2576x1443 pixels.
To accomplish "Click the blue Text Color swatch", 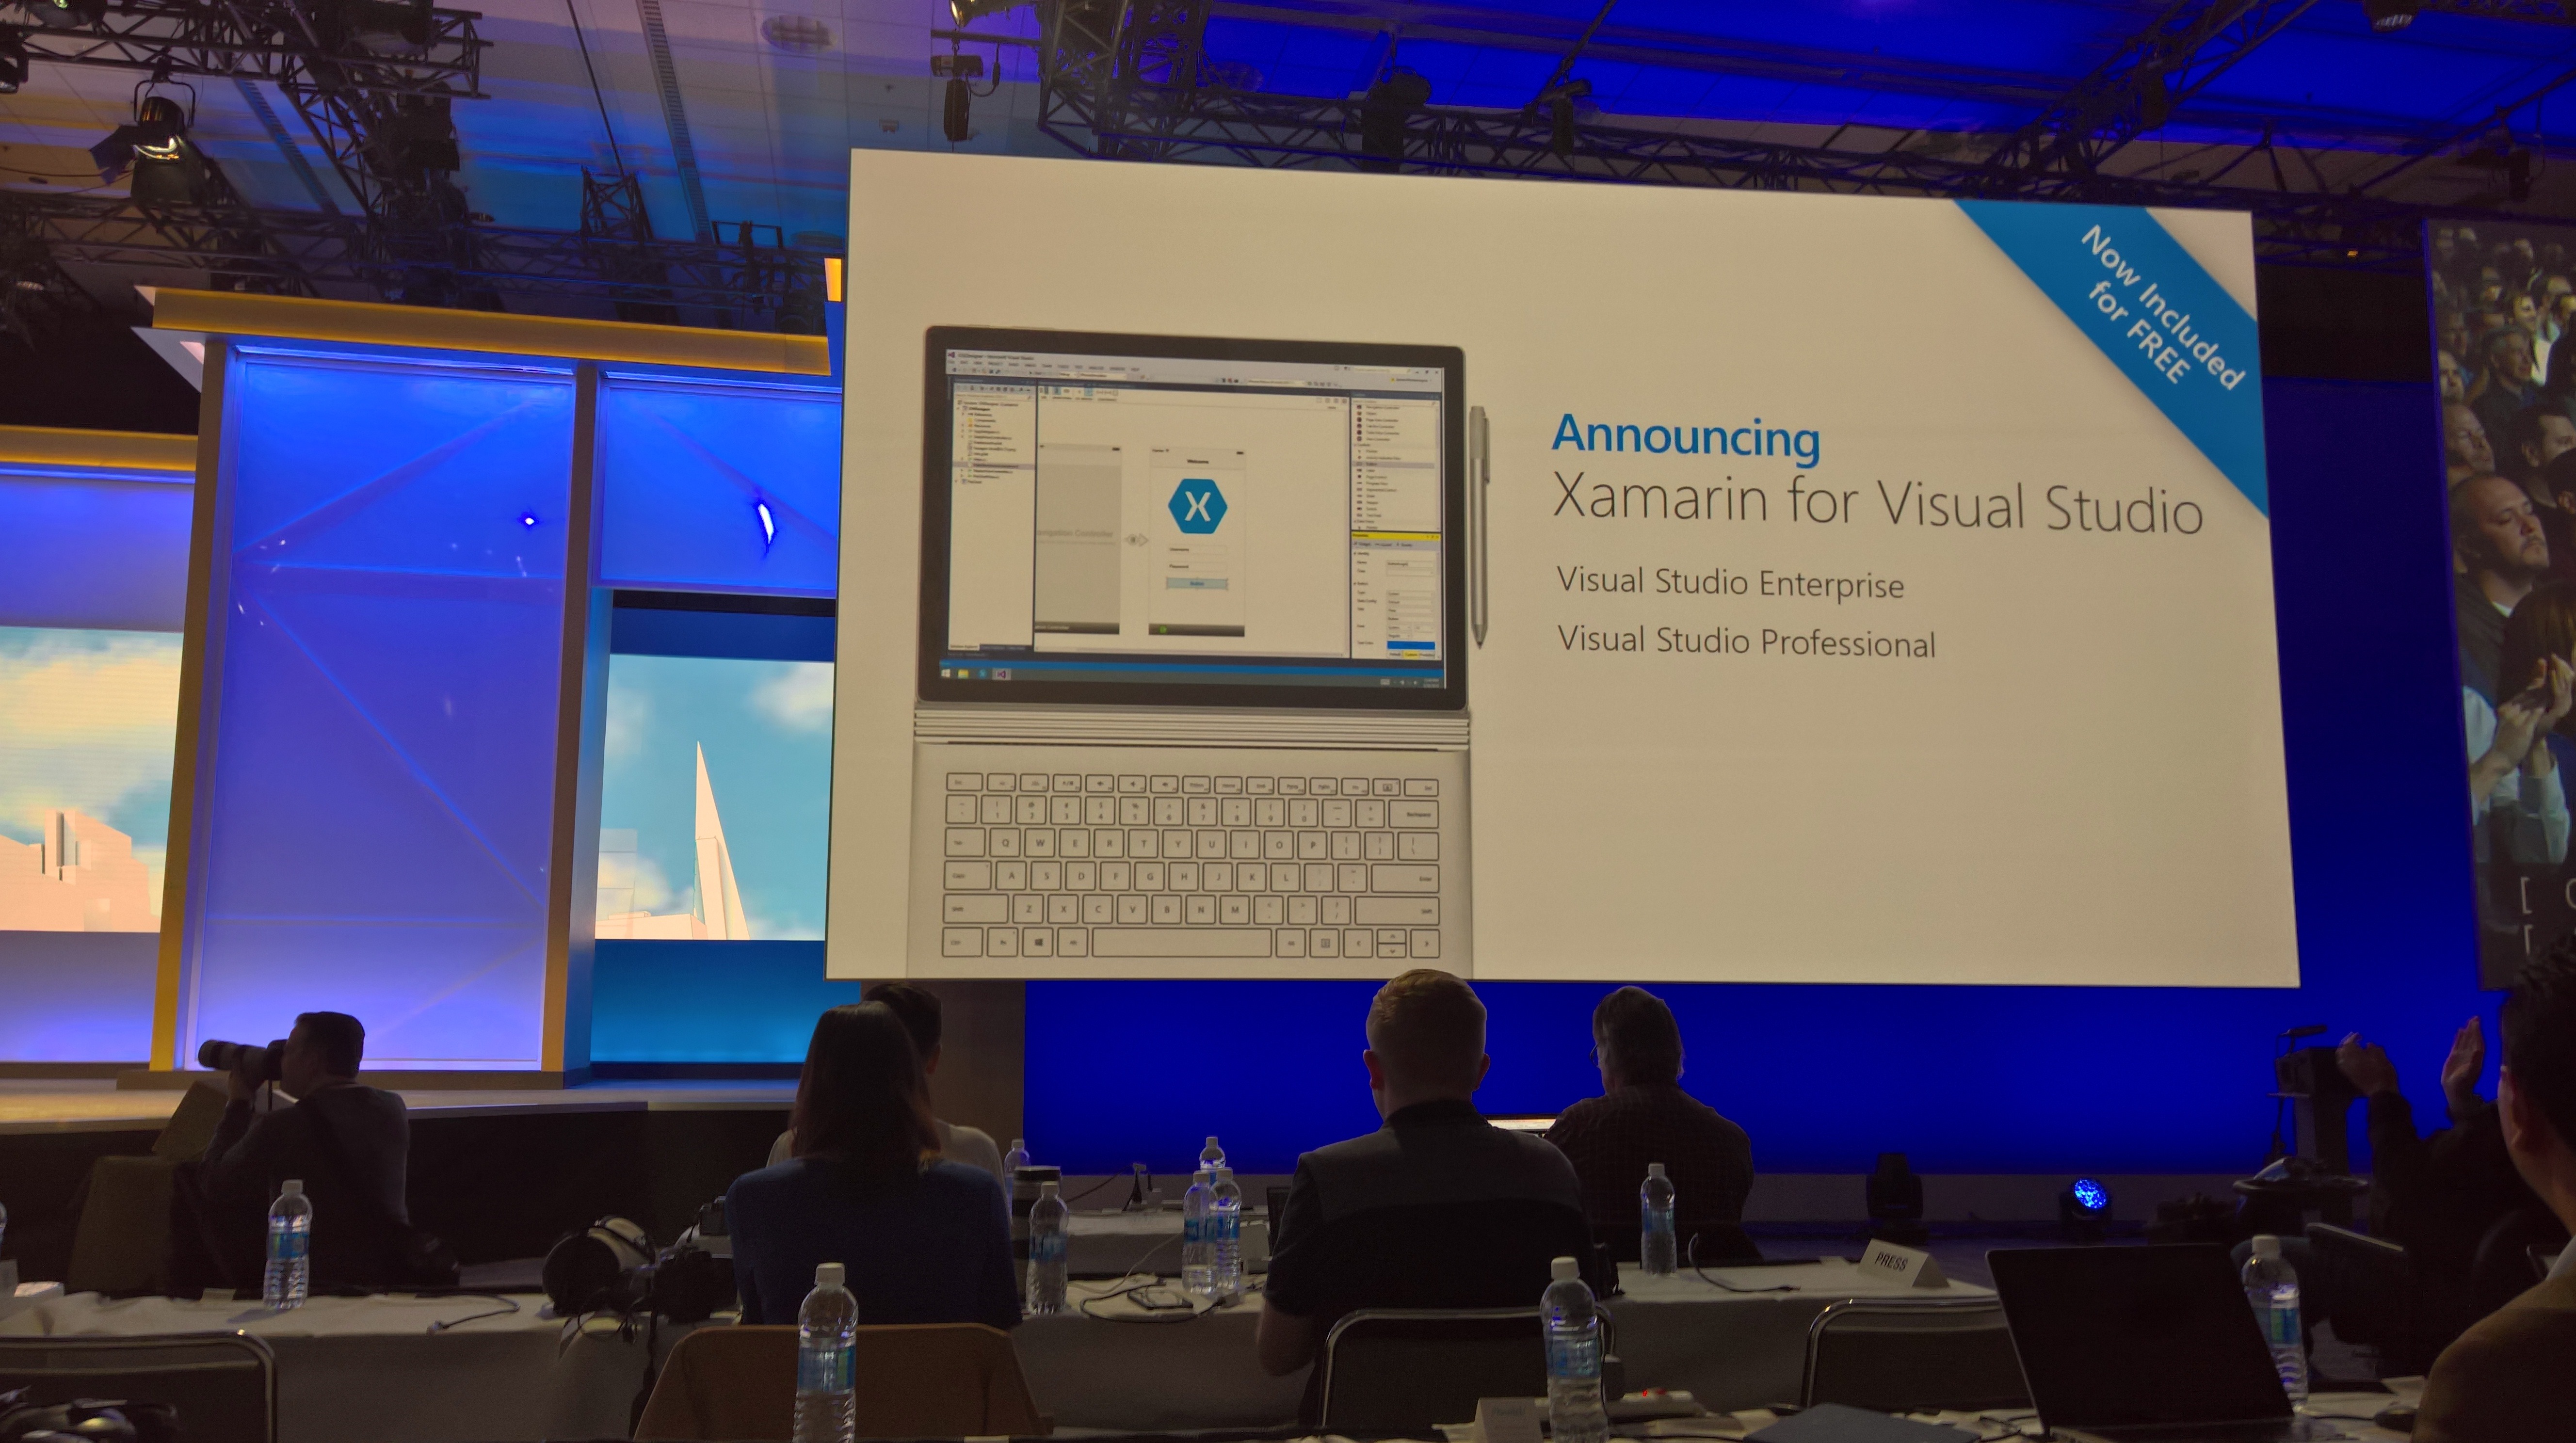I will click(1410, 646).
